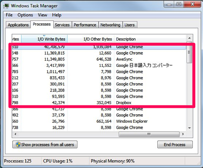
Task: Click the End Process button
Action: coord(175,145)
